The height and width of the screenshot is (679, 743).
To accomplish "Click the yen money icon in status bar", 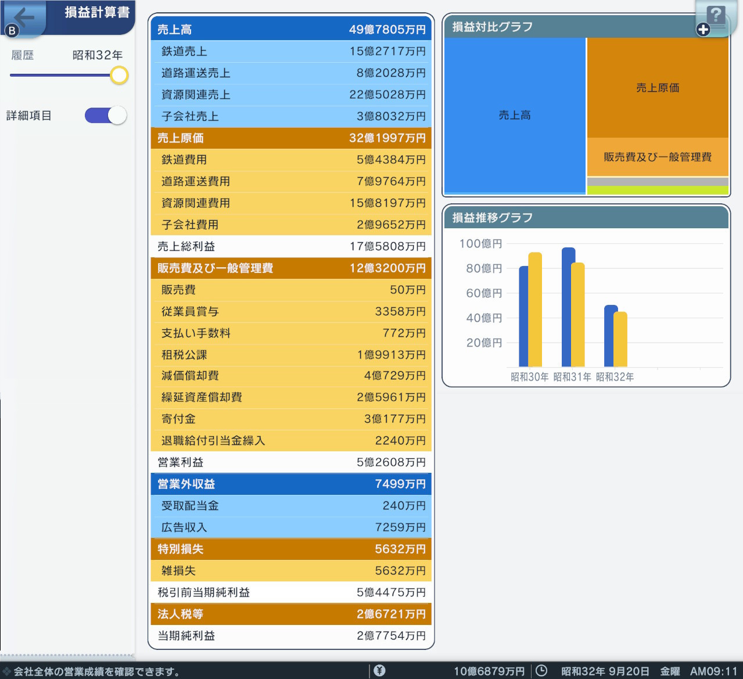I will (x=379, y=671).
